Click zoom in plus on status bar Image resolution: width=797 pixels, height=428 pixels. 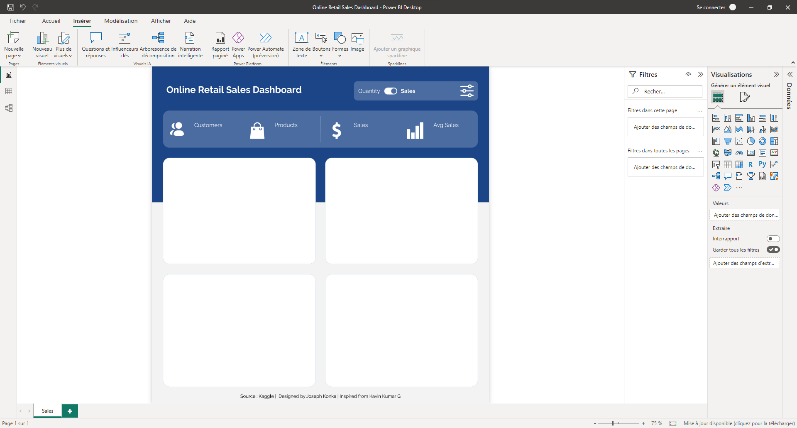(643, 423)
